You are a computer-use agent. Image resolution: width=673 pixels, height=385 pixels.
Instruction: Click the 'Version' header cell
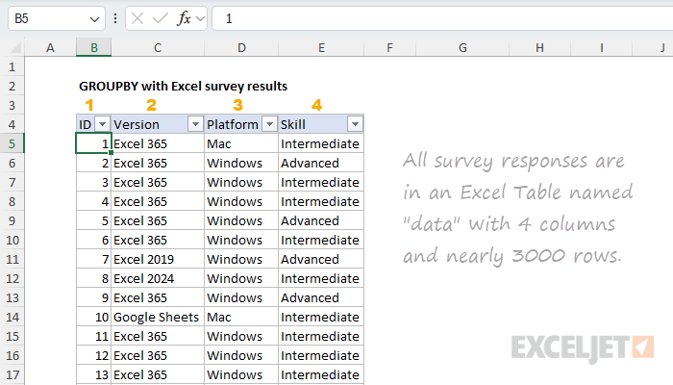point(158,124)
